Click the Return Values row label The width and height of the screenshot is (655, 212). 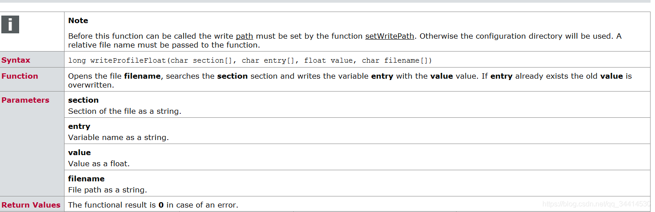tap(31, 205)
